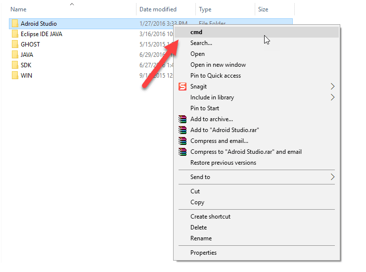Image resolution: width=366 pixels, height=272 pixels.
Task: Select Compress and email... entry
Action: pyautogui.click(x=257, y=141)
